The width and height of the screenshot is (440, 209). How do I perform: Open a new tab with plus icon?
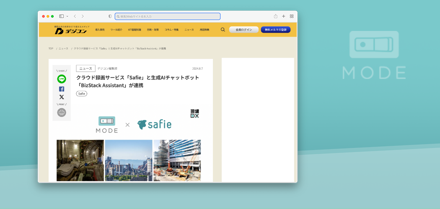[x=284, y=16]
